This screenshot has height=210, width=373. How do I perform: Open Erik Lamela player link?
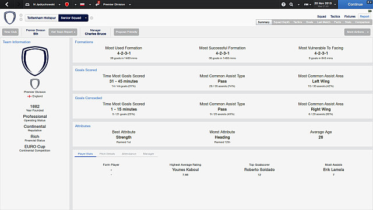[333, 170]
